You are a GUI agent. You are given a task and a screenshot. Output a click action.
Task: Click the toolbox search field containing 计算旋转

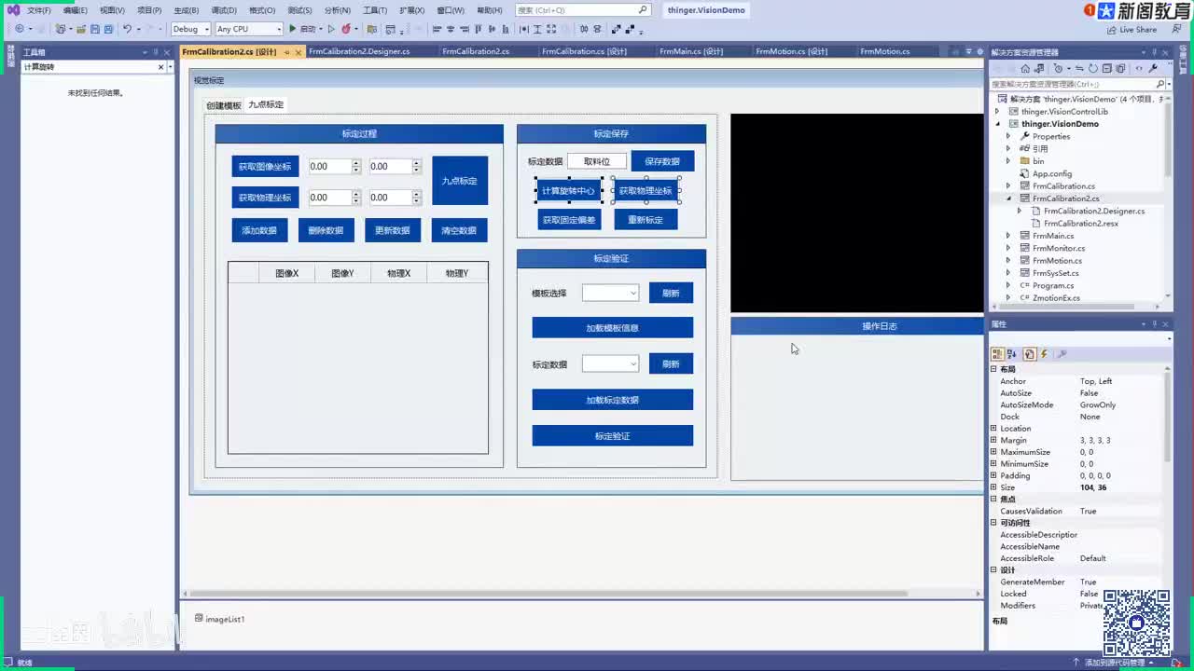pos(89,67)
